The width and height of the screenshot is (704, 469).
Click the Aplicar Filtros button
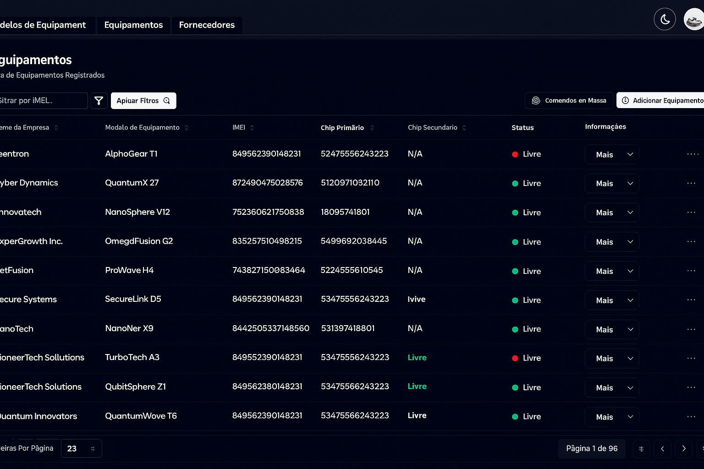[143, 100]
